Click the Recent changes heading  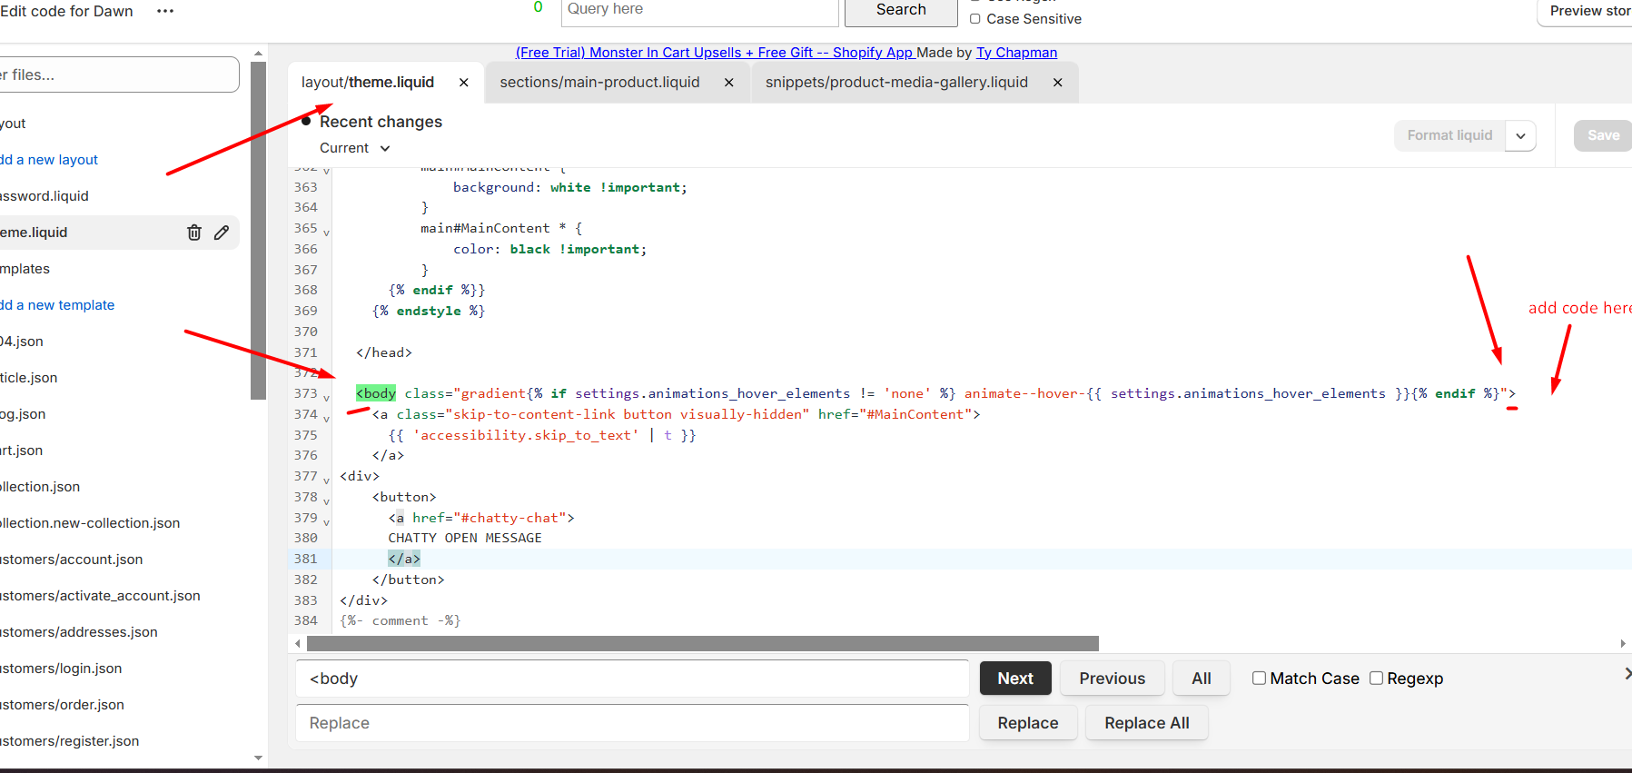[x=381, y=122]
